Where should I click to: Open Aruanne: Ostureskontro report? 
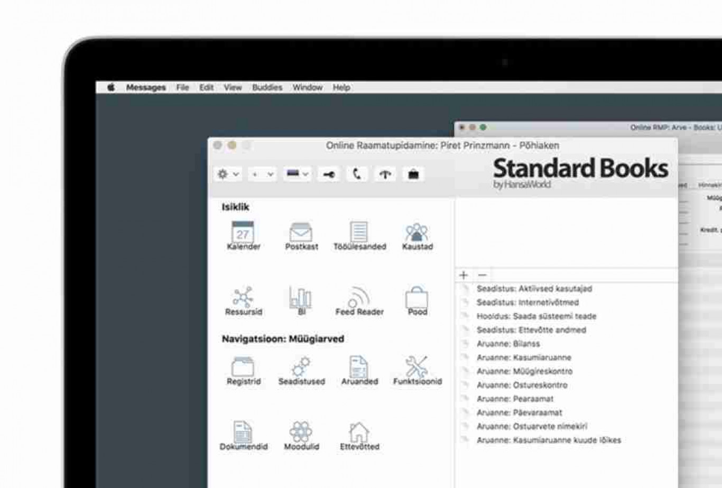[x=522, y=385]
